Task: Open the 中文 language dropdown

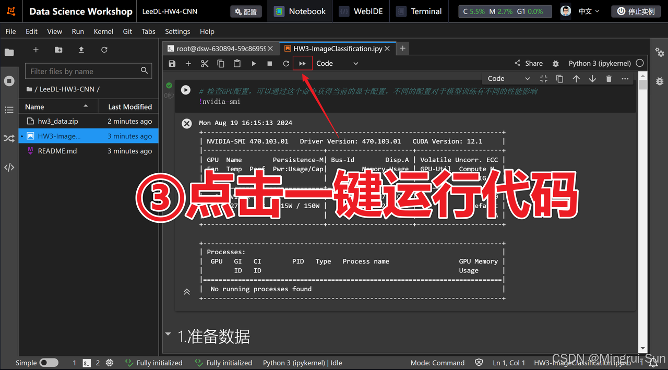Action: (x=589, y=11)
